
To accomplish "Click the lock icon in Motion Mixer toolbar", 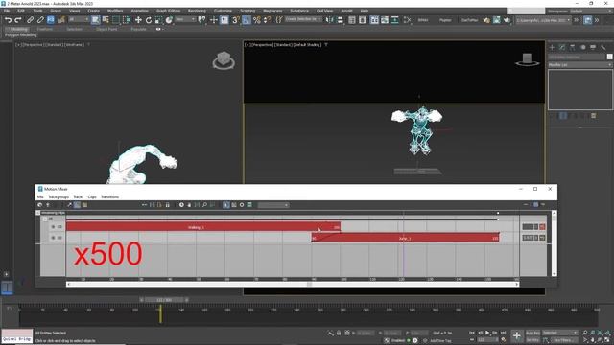I will pos(168,205).
